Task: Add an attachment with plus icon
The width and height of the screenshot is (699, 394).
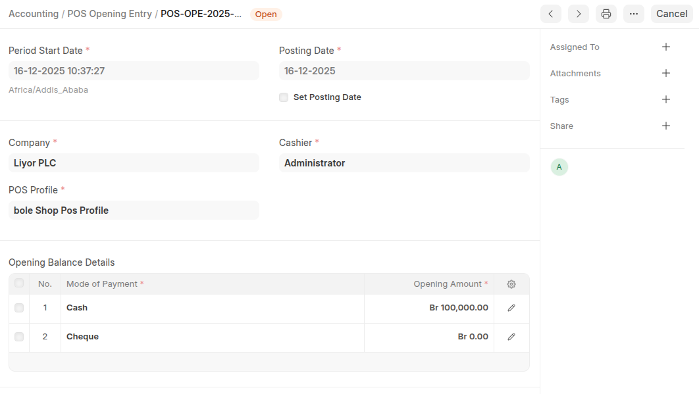Action: (x=665, y=74)
